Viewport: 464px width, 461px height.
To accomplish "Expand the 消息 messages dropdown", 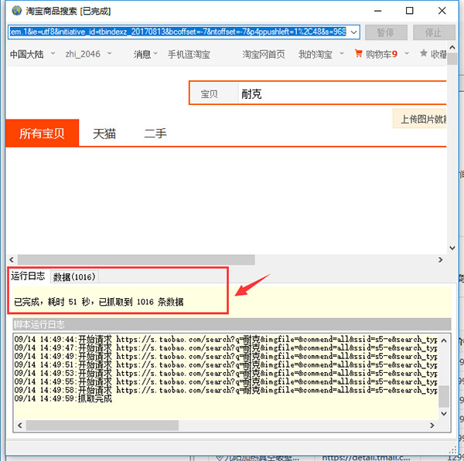I will point(155,53).
